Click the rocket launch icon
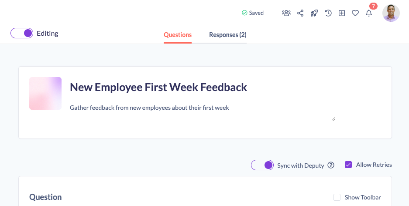The image size is (409, 206). (314, 13)
